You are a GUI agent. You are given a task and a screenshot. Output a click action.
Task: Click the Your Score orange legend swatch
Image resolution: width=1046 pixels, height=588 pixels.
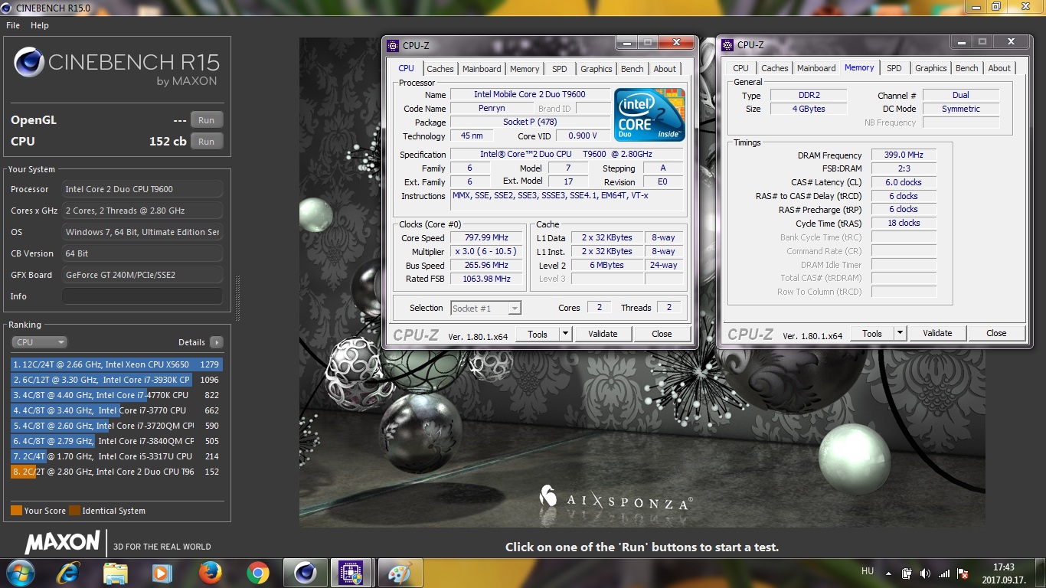tap(16, 511)
